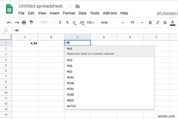Click the All changes saved link
The width and height of the screenshot is (178, 119).
click(167, 13)
